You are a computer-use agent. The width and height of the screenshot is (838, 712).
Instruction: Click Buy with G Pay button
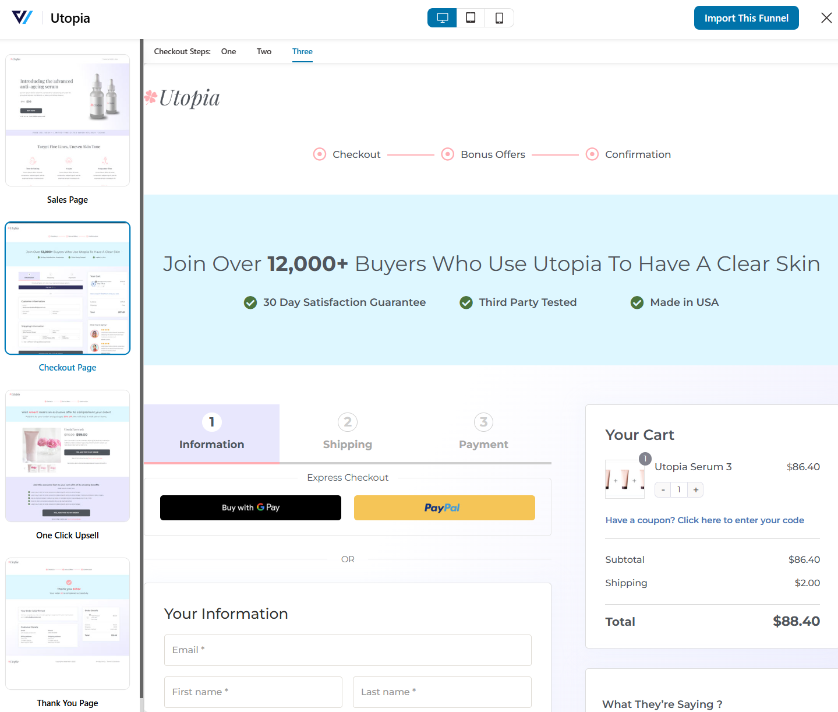(x=250, y=507)
